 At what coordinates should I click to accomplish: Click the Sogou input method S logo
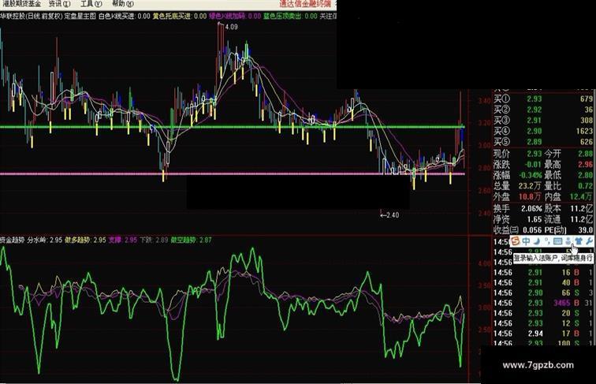coord(515,240)
